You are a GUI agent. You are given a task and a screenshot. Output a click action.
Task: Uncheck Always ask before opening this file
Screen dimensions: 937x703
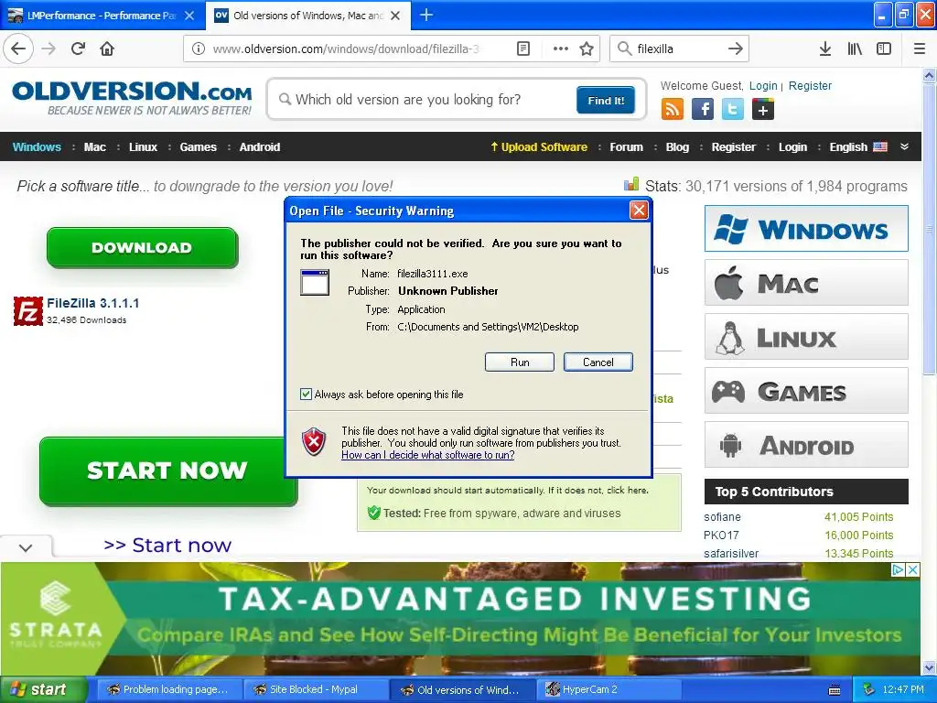(x=306, y=394)
